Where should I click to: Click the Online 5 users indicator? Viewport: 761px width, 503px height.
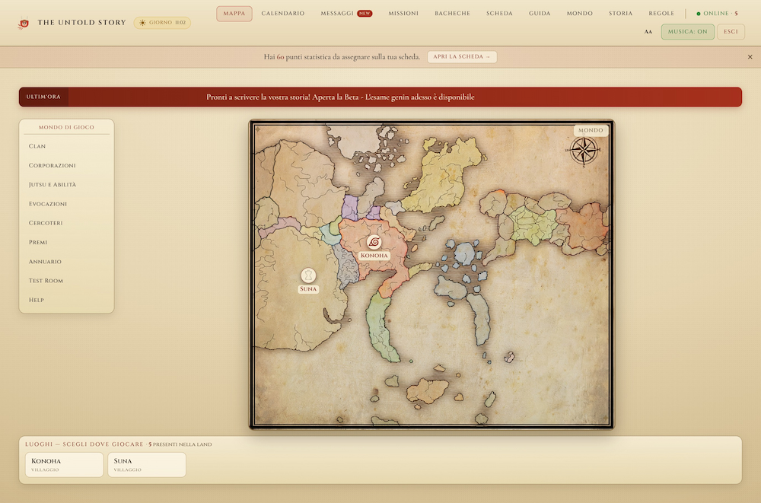717,14
